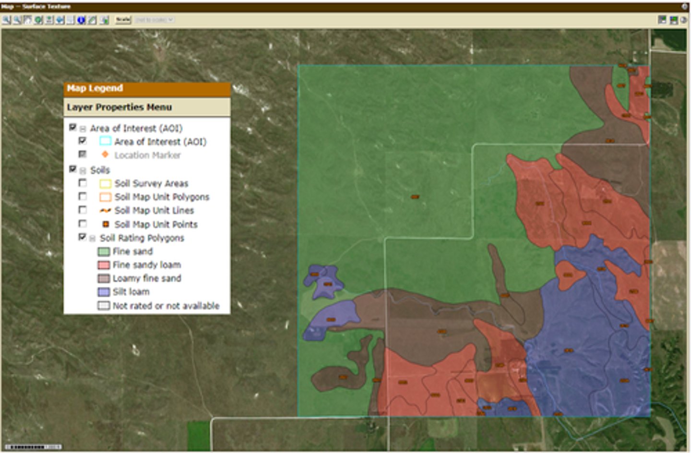Screen dimensions: 691x453
Task: Click the orange Soil Map Unit Polygons symbol
Action: pos(105,197)
